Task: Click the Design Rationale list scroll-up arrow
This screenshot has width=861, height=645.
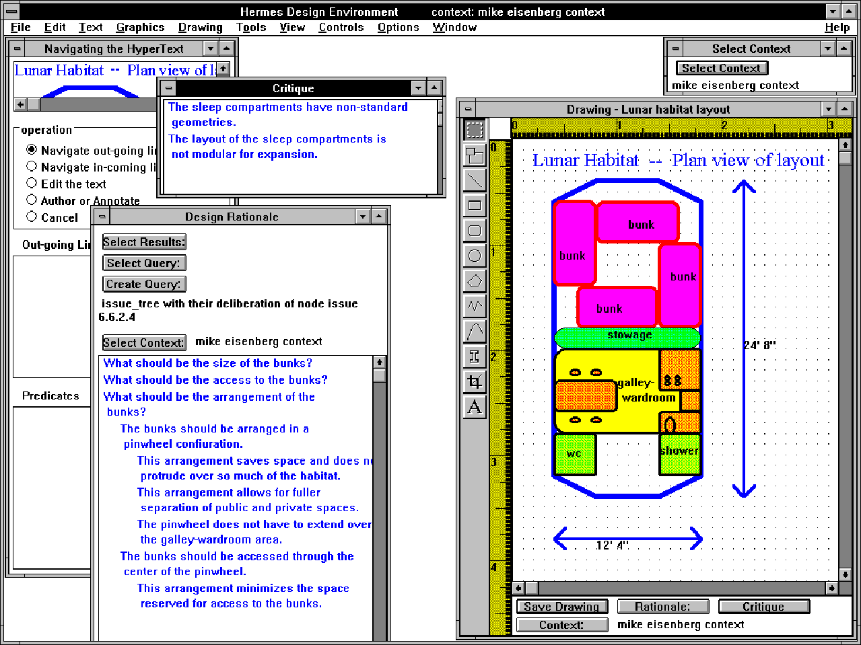Action: tap(380, 362)
